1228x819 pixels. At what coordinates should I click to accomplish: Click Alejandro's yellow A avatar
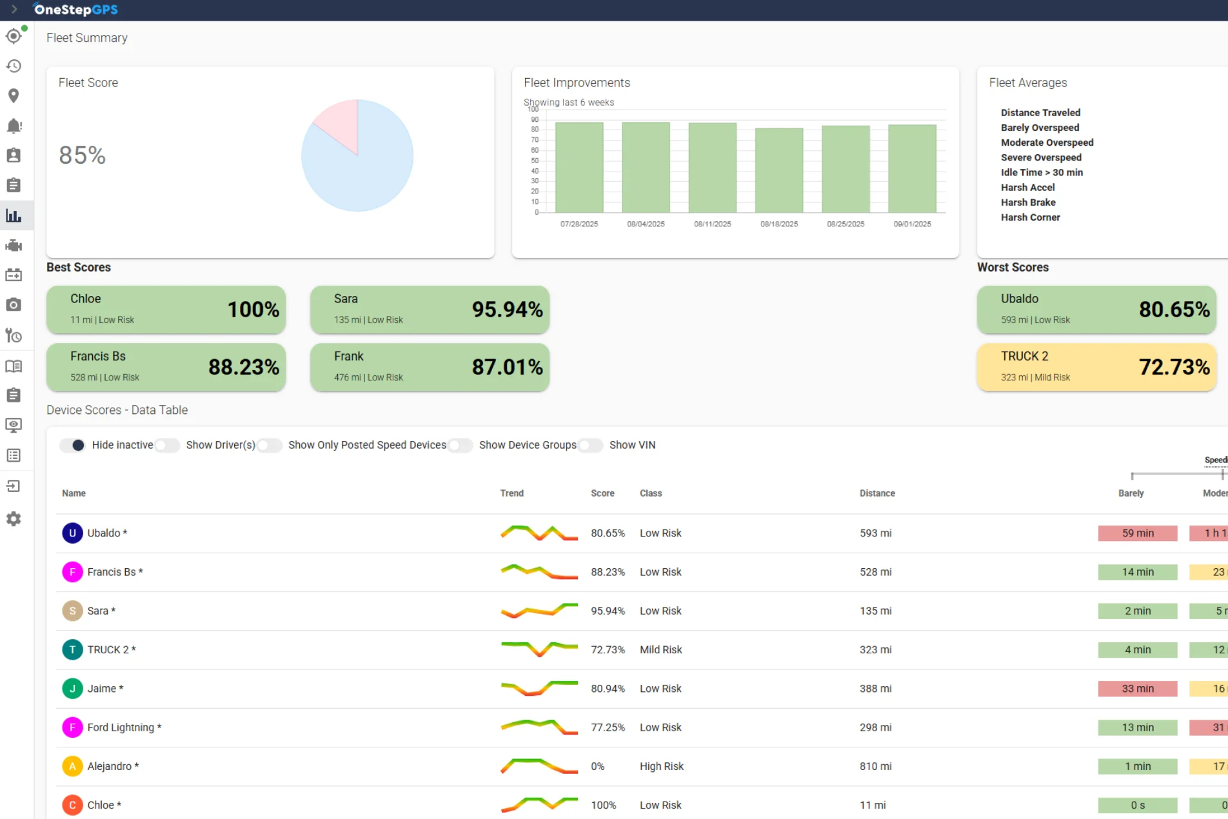[x=72, y=766]
